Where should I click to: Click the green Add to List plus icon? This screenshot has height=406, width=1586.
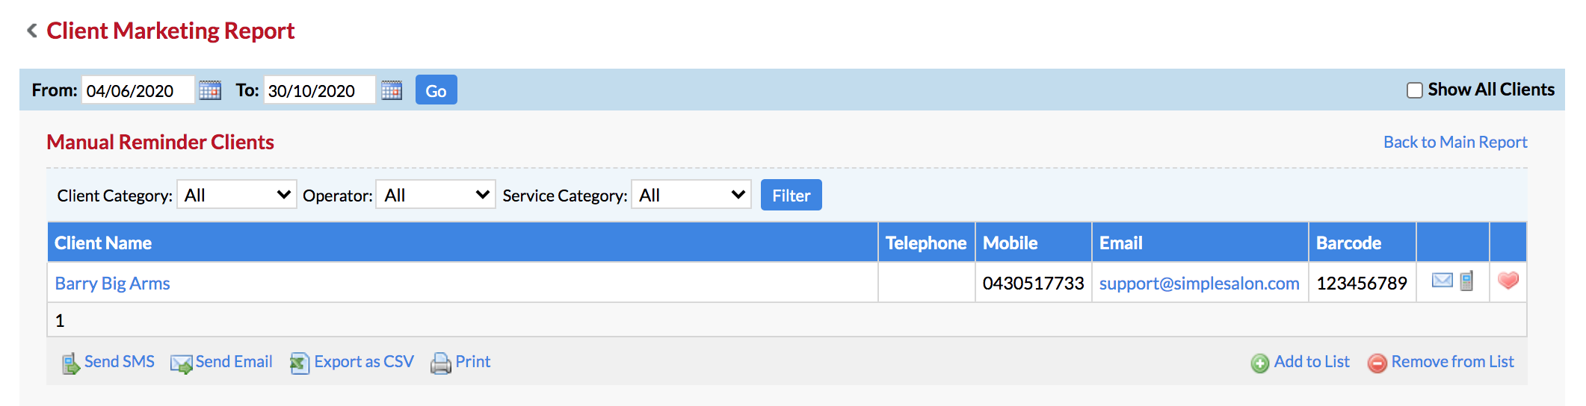pos(1260,363)
